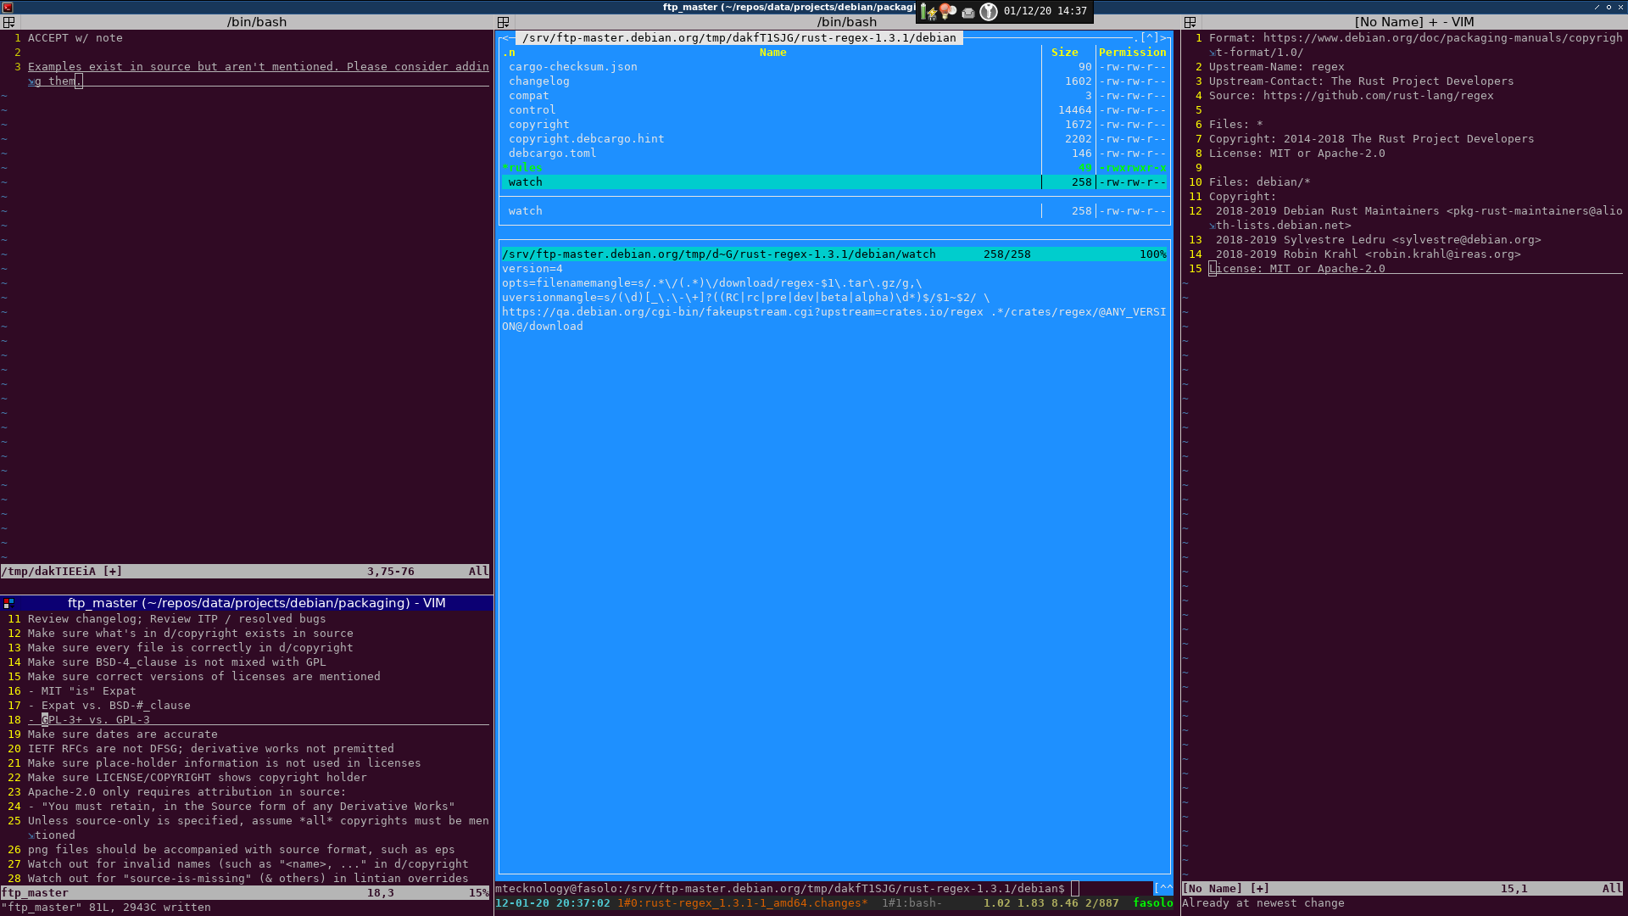Screen dimensions: 1628x916
Task: Click the printer tray icon
Action: [x=968, y=12]
